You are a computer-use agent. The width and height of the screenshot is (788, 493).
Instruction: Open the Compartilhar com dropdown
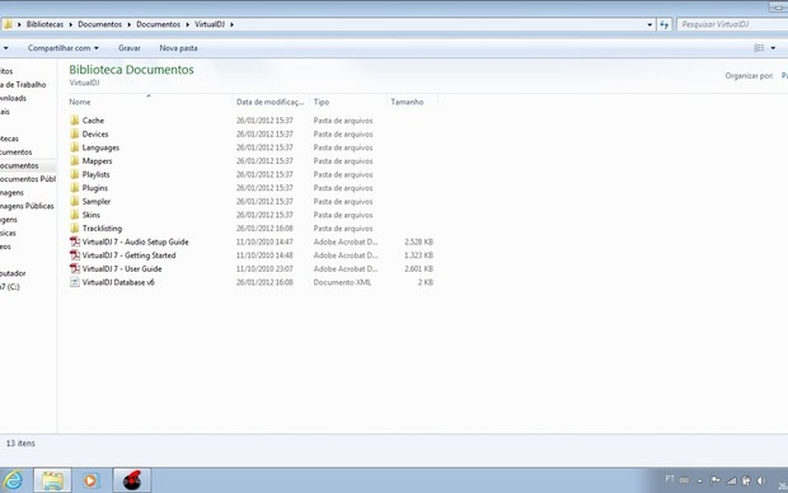(63, 48)
